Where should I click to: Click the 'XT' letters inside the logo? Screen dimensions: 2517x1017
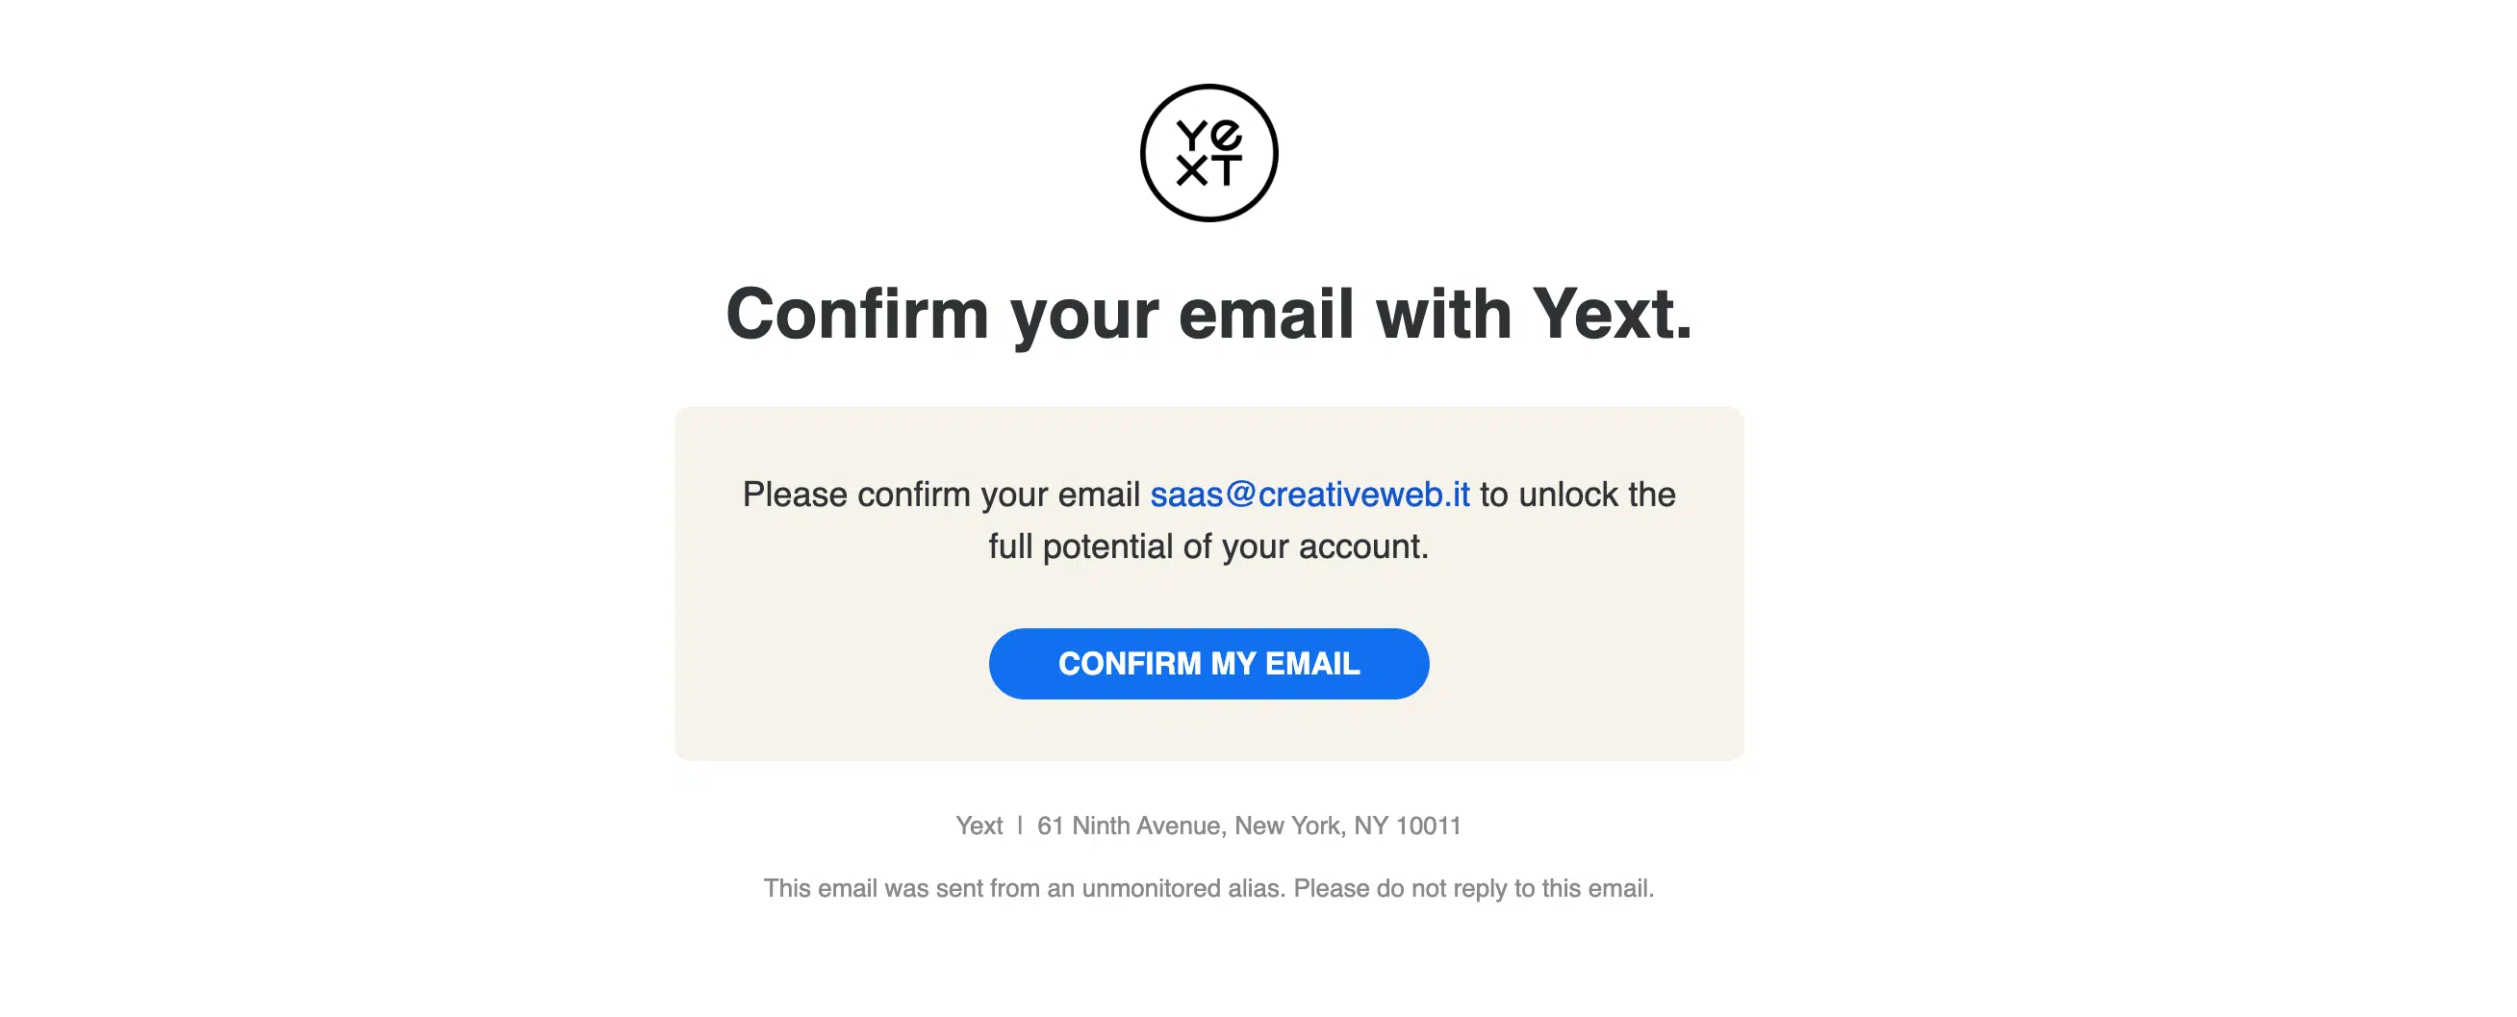[x=1208, y=171]
